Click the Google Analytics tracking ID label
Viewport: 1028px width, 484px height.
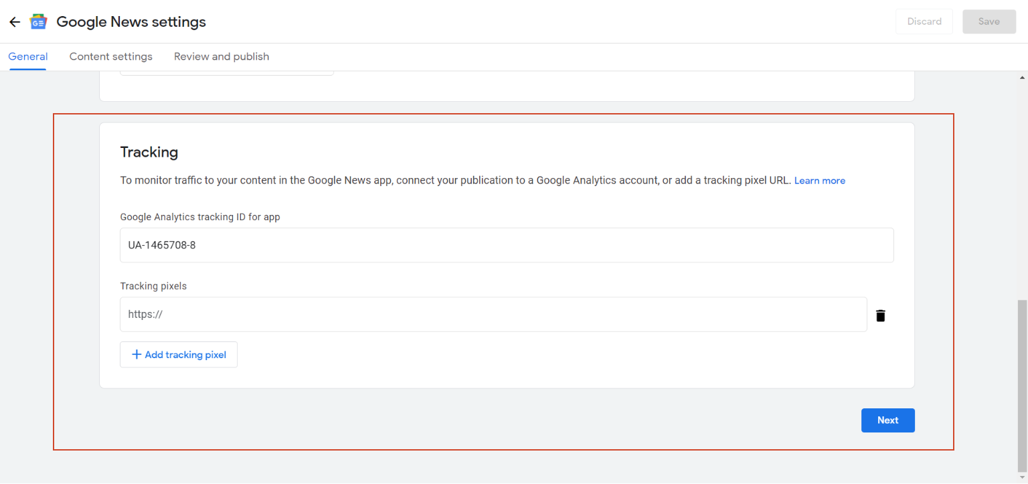200,218
